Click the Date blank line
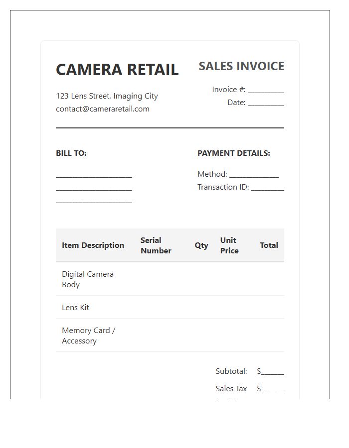Screen dimensions: 349x448 click(266, 103)
